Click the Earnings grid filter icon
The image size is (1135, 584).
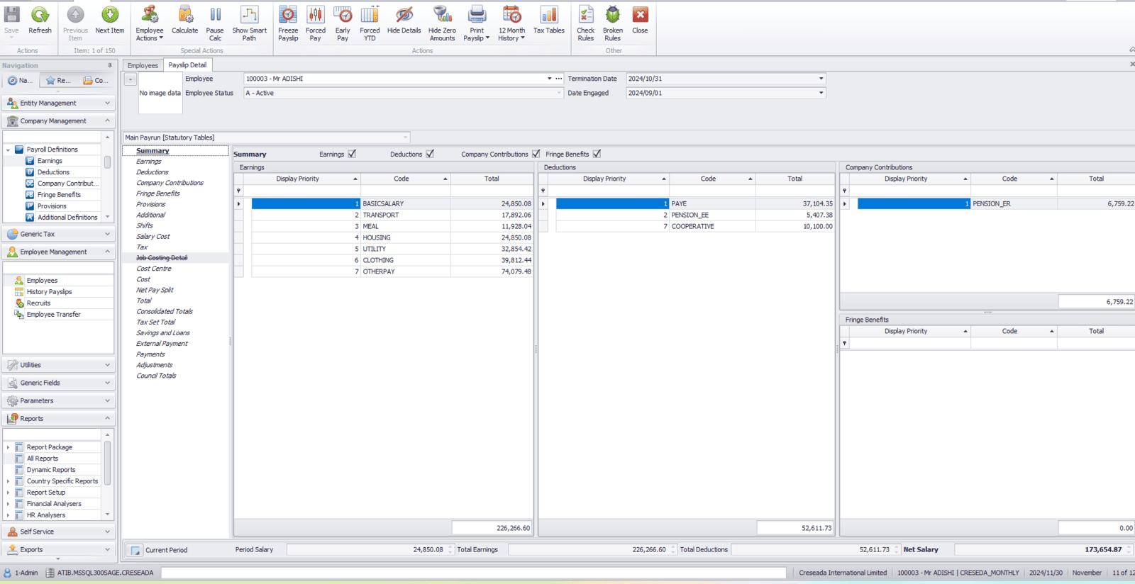pos(238,191)
